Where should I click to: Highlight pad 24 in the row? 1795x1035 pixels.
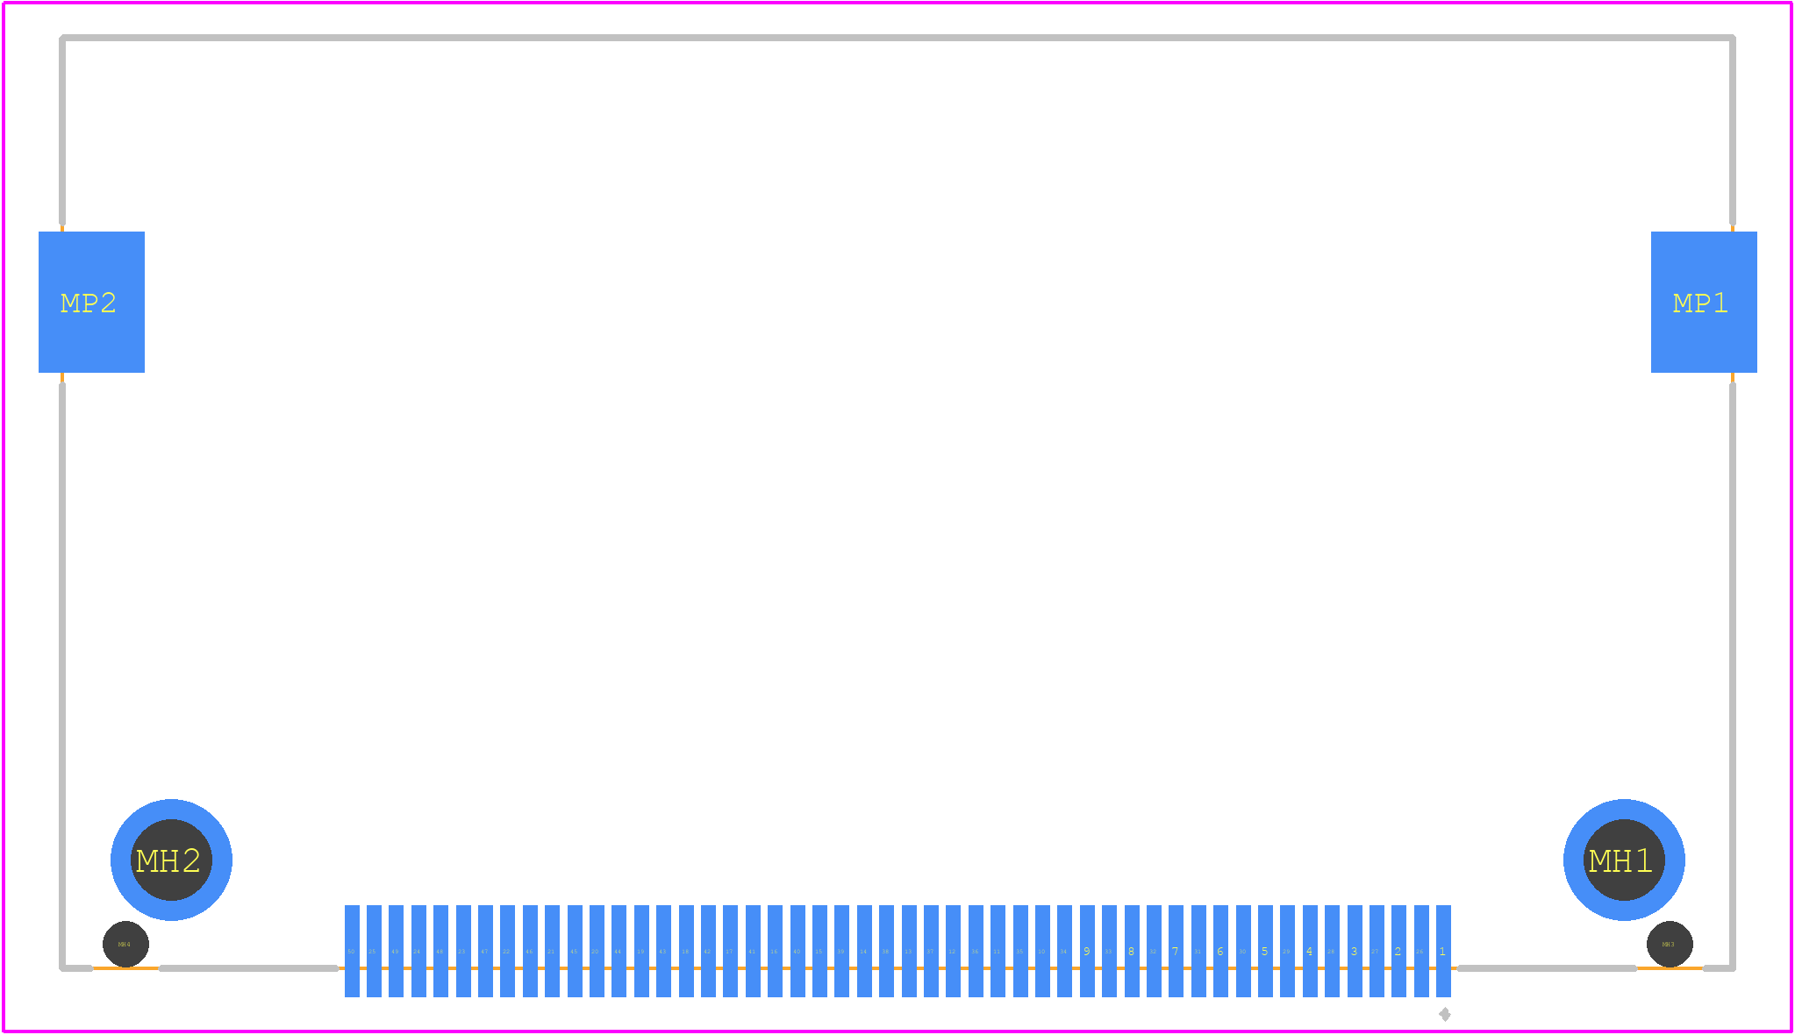tap(418, 951)
